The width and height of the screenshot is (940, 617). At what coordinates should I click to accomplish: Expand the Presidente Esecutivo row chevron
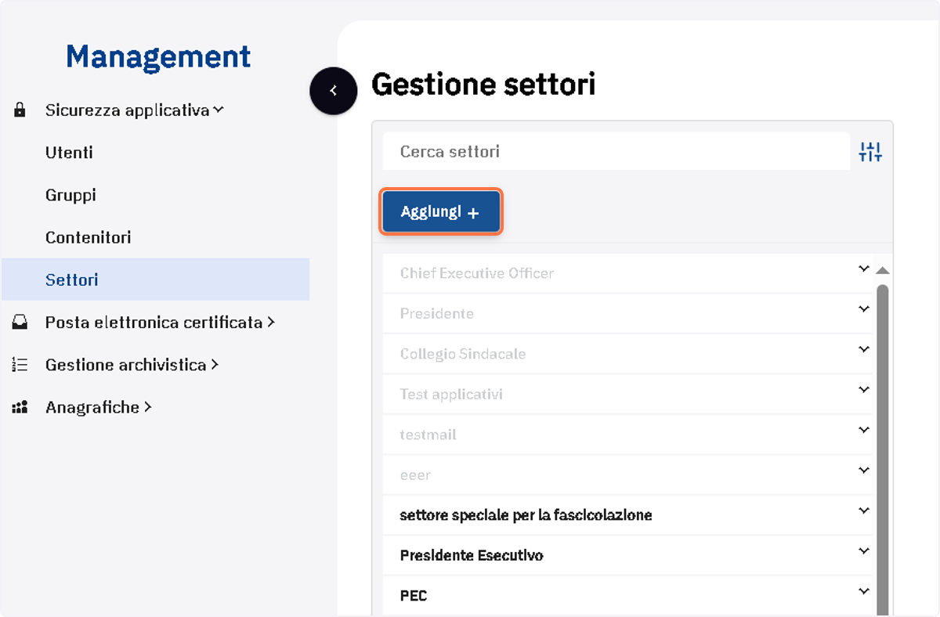864,550
